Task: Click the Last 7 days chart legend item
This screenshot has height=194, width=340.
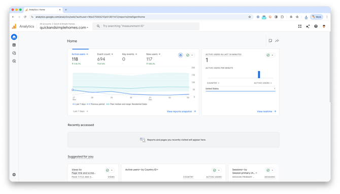Action: tap(79, 104)
